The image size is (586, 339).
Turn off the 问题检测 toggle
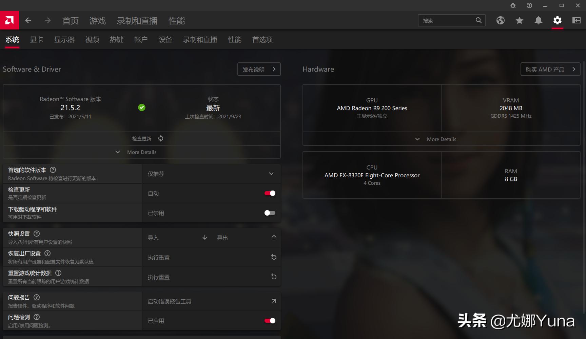[270, 320]
